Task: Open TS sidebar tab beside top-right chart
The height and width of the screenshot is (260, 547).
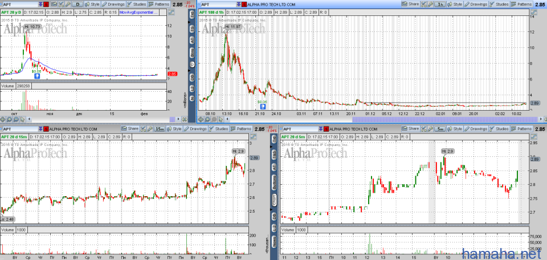Action: click(x=192, y=29)
